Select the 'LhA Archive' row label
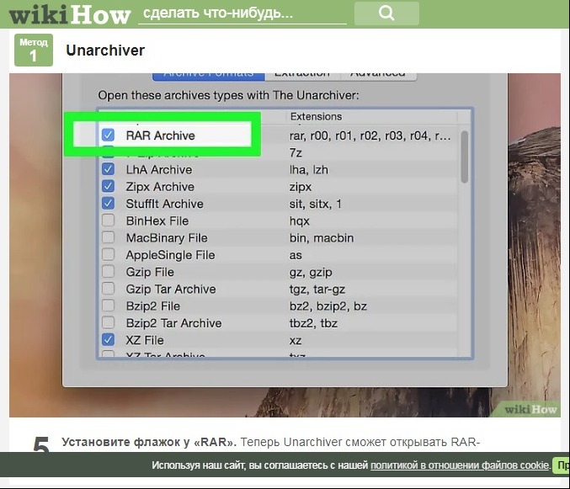Viewport: 570px width, 489px height. tap(159, 170)
